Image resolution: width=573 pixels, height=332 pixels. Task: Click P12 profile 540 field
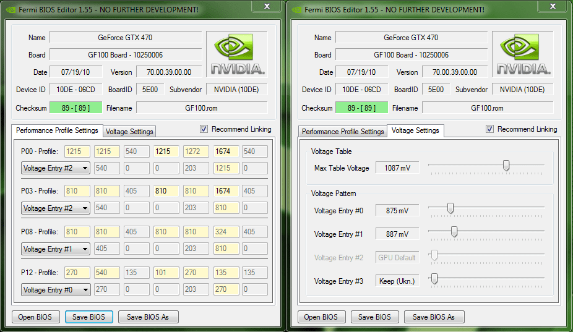(x=106, y=273)
